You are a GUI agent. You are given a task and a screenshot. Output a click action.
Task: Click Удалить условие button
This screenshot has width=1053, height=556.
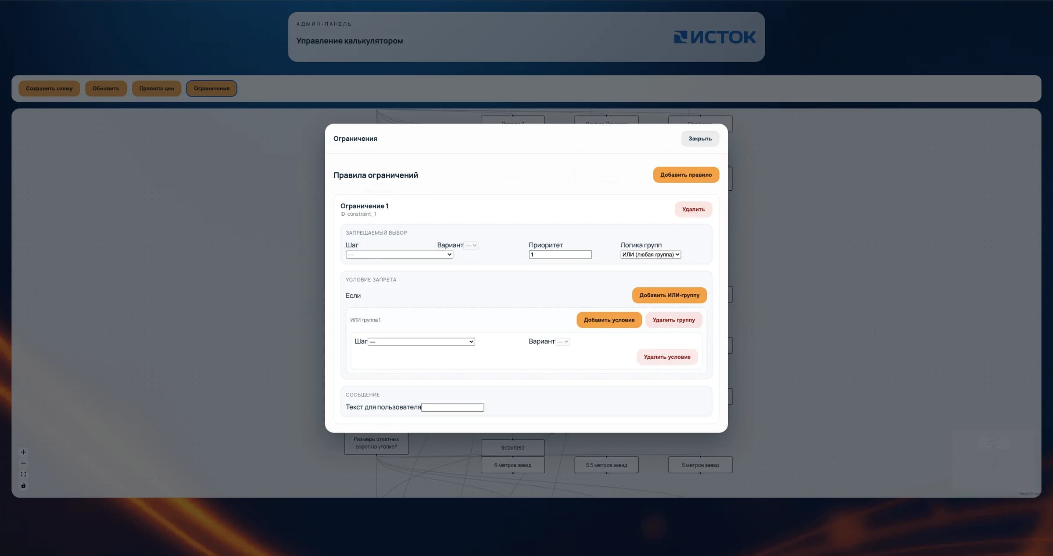pyautogui.click(x=667, y=357)
